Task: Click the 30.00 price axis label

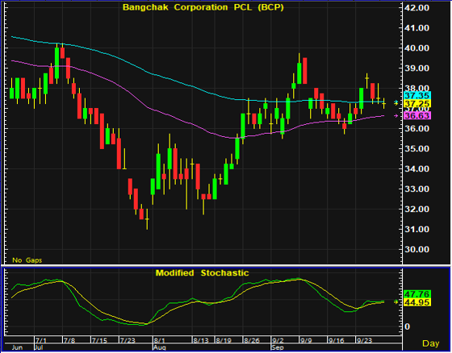Action: tap(416, 250)
